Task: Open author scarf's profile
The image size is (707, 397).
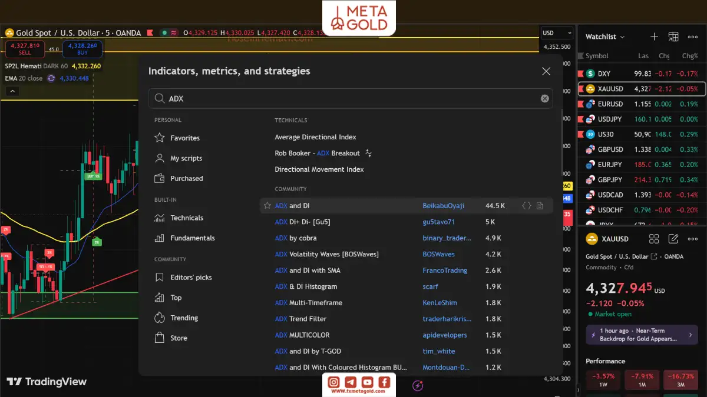Action: coord(431,287)
